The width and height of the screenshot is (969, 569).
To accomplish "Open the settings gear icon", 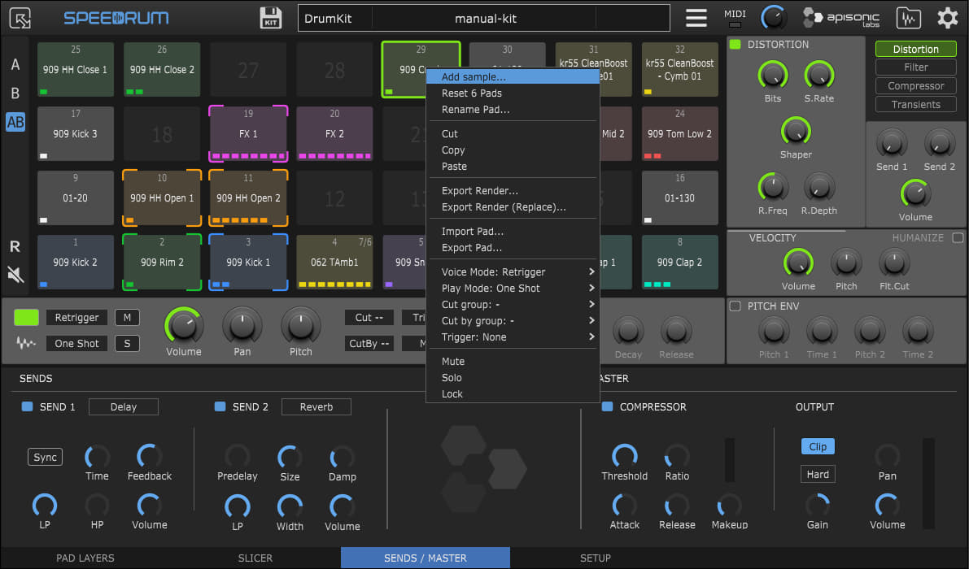I will [947, 18].
